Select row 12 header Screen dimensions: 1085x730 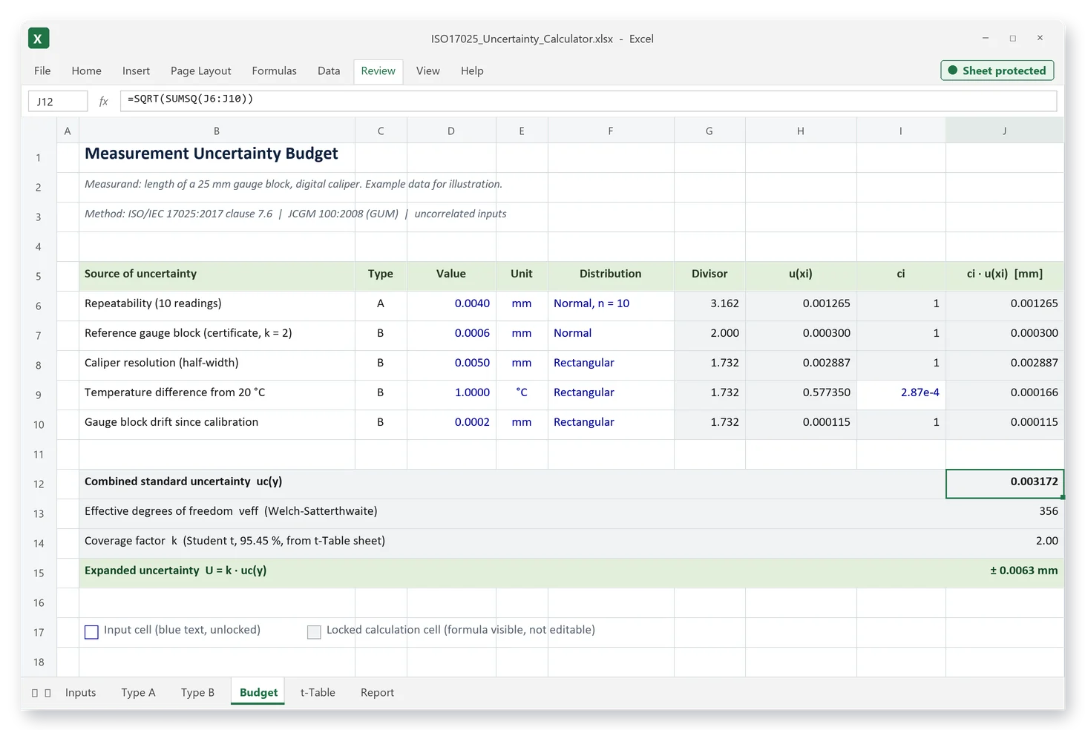[x=39, y=484]
